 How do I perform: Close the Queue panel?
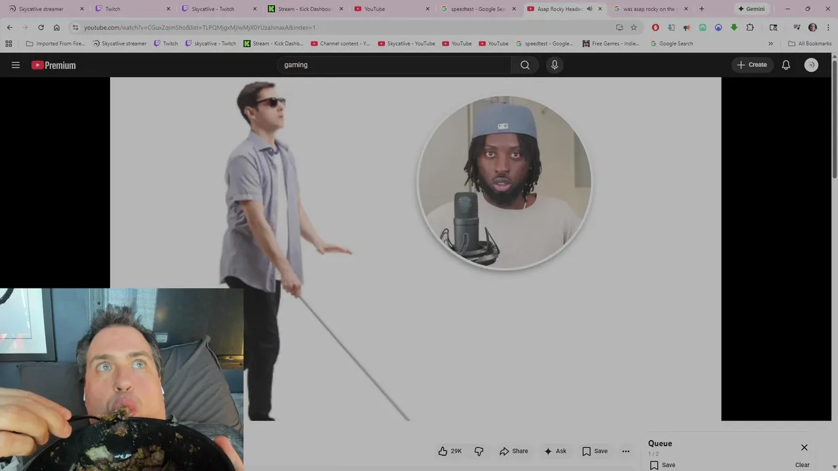point(805,447)
